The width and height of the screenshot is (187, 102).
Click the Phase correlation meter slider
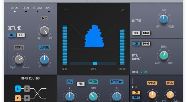pyautogui.click(x=95, y=63)
